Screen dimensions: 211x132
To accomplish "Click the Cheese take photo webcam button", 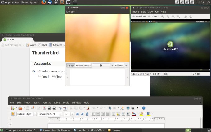I will [101, 66].
